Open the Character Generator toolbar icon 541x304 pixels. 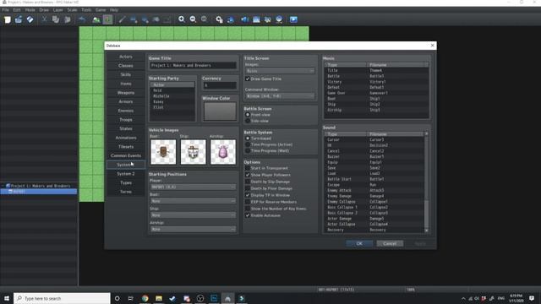267,19
